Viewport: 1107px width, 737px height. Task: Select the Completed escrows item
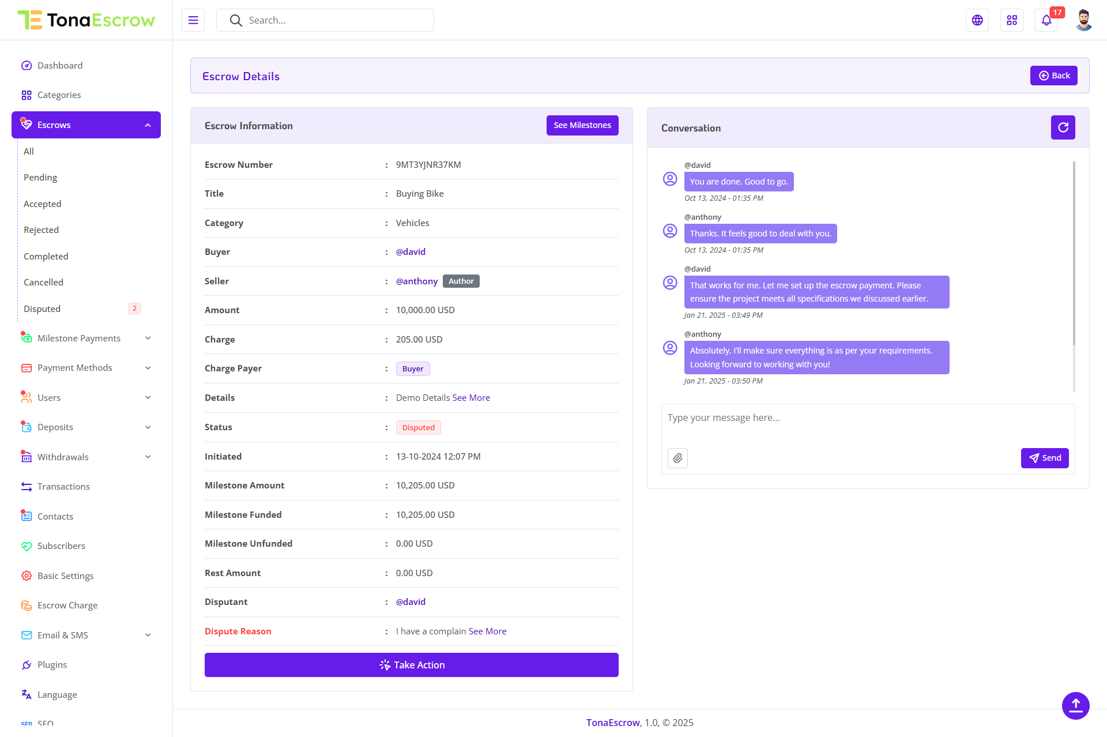46,256
